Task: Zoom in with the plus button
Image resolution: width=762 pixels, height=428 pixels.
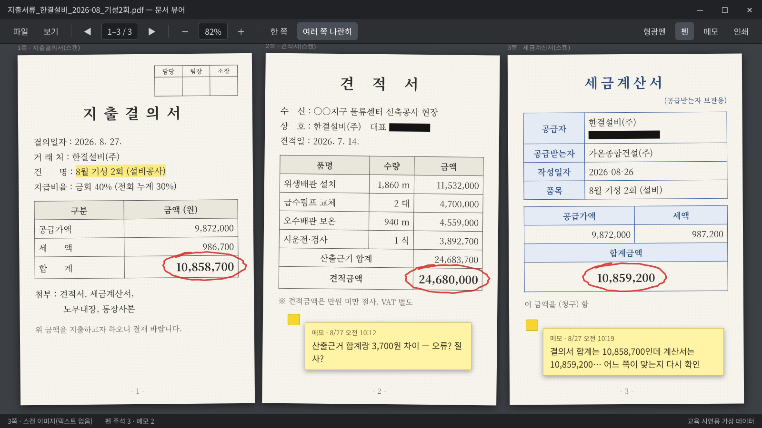Action: [241, 31]
